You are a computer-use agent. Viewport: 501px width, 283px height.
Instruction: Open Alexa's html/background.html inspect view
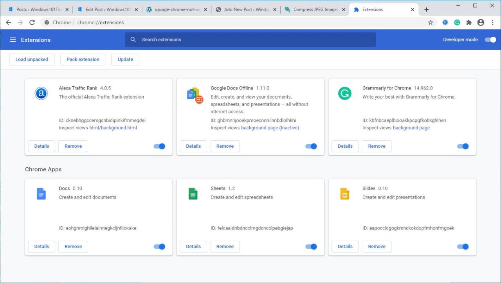click(113, 128)
